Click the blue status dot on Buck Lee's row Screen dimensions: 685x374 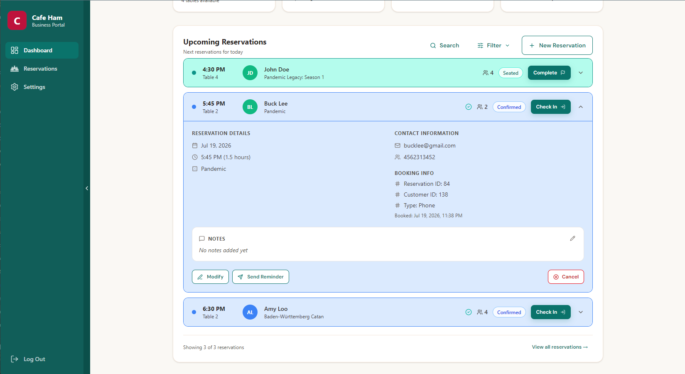pos(194,107)
